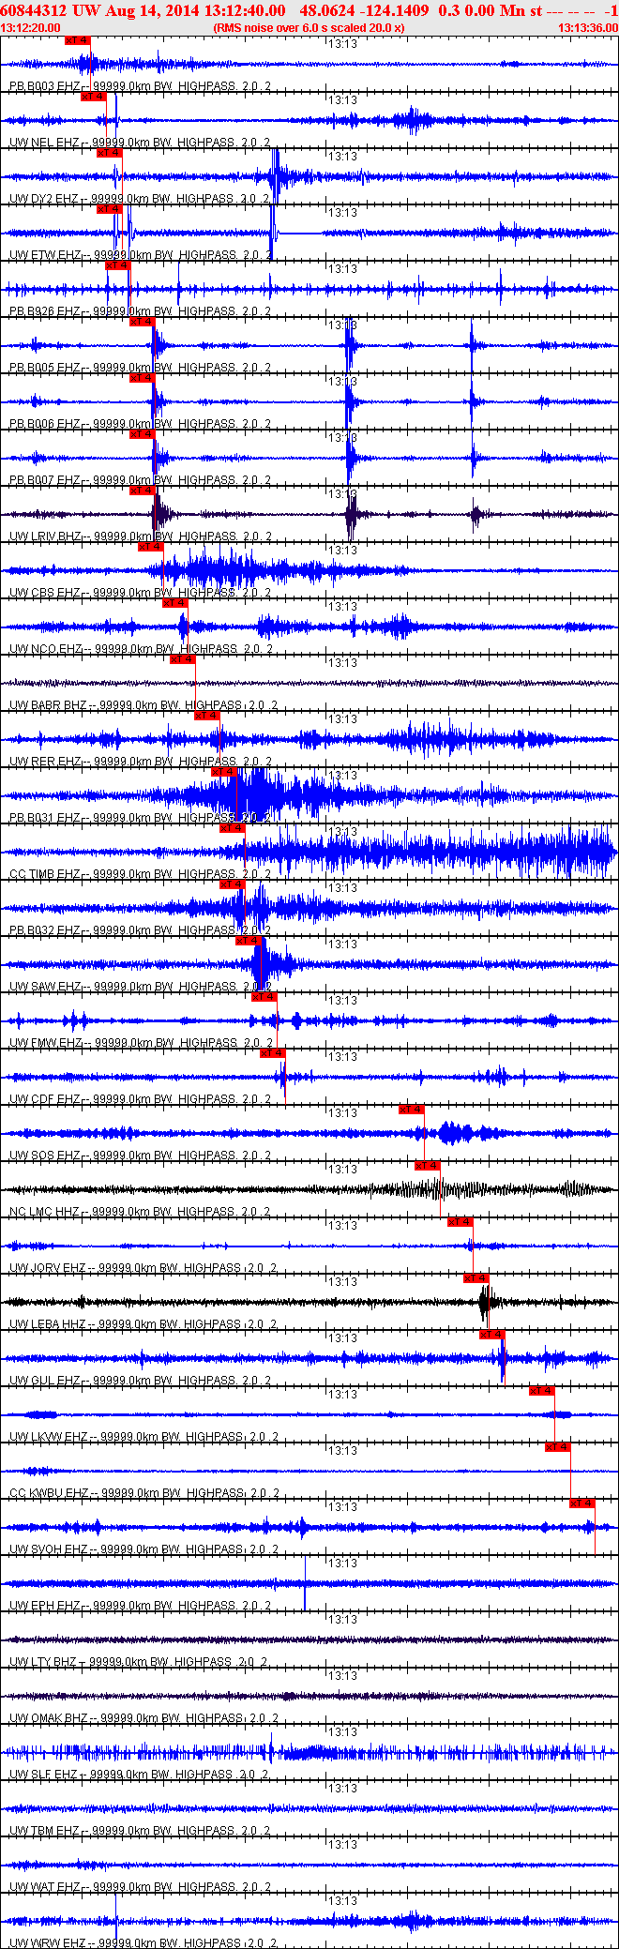619x1949 pixels.
Task: Click the red pick marker on UW GUL trace
Action: point(492,1335)
